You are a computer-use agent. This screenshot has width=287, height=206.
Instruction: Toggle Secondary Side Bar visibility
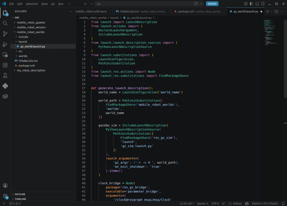coord(263,4)
